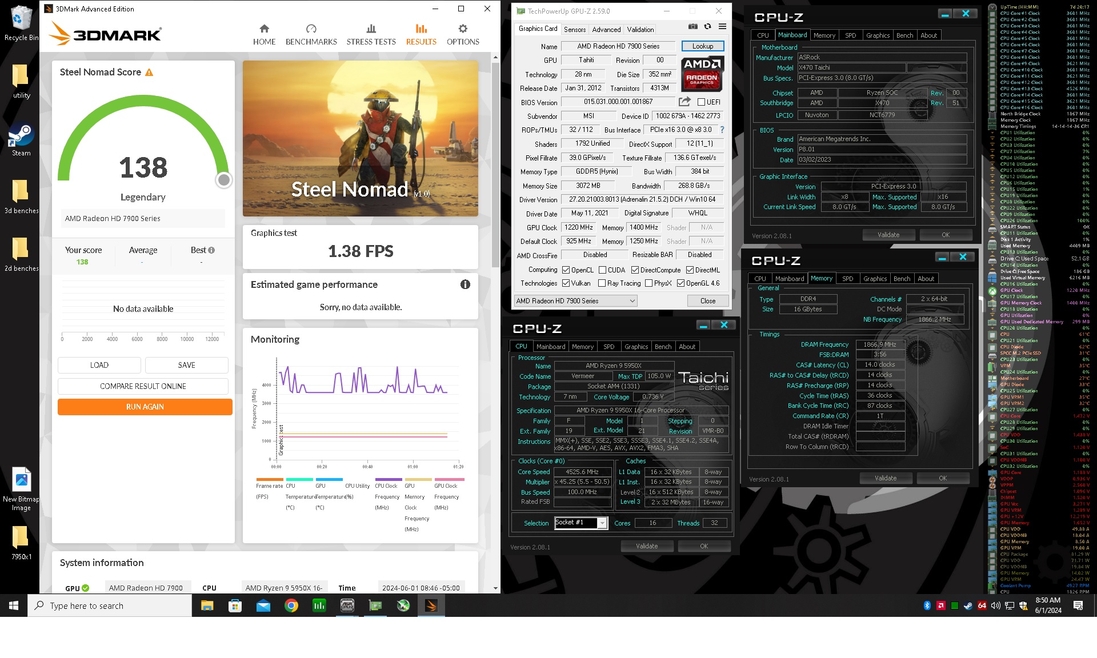Viewport: 1097px width, 658px height.
Task: Open the Validation tab in GPU-Z
Action: pos(640,30)
